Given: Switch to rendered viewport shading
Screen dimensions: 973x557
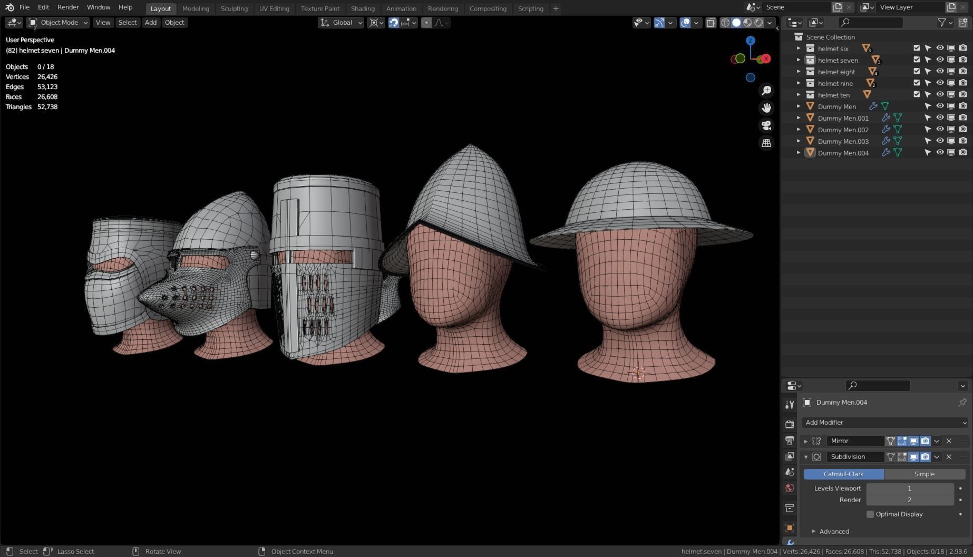Looking at the screenshot, I should 758,23.
